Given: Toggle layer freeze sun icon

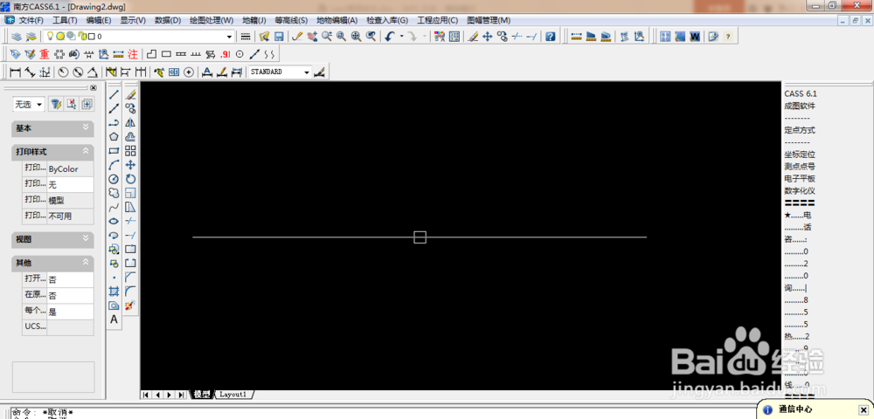Looking at the screenshot, I should click(x=59, y=37).
